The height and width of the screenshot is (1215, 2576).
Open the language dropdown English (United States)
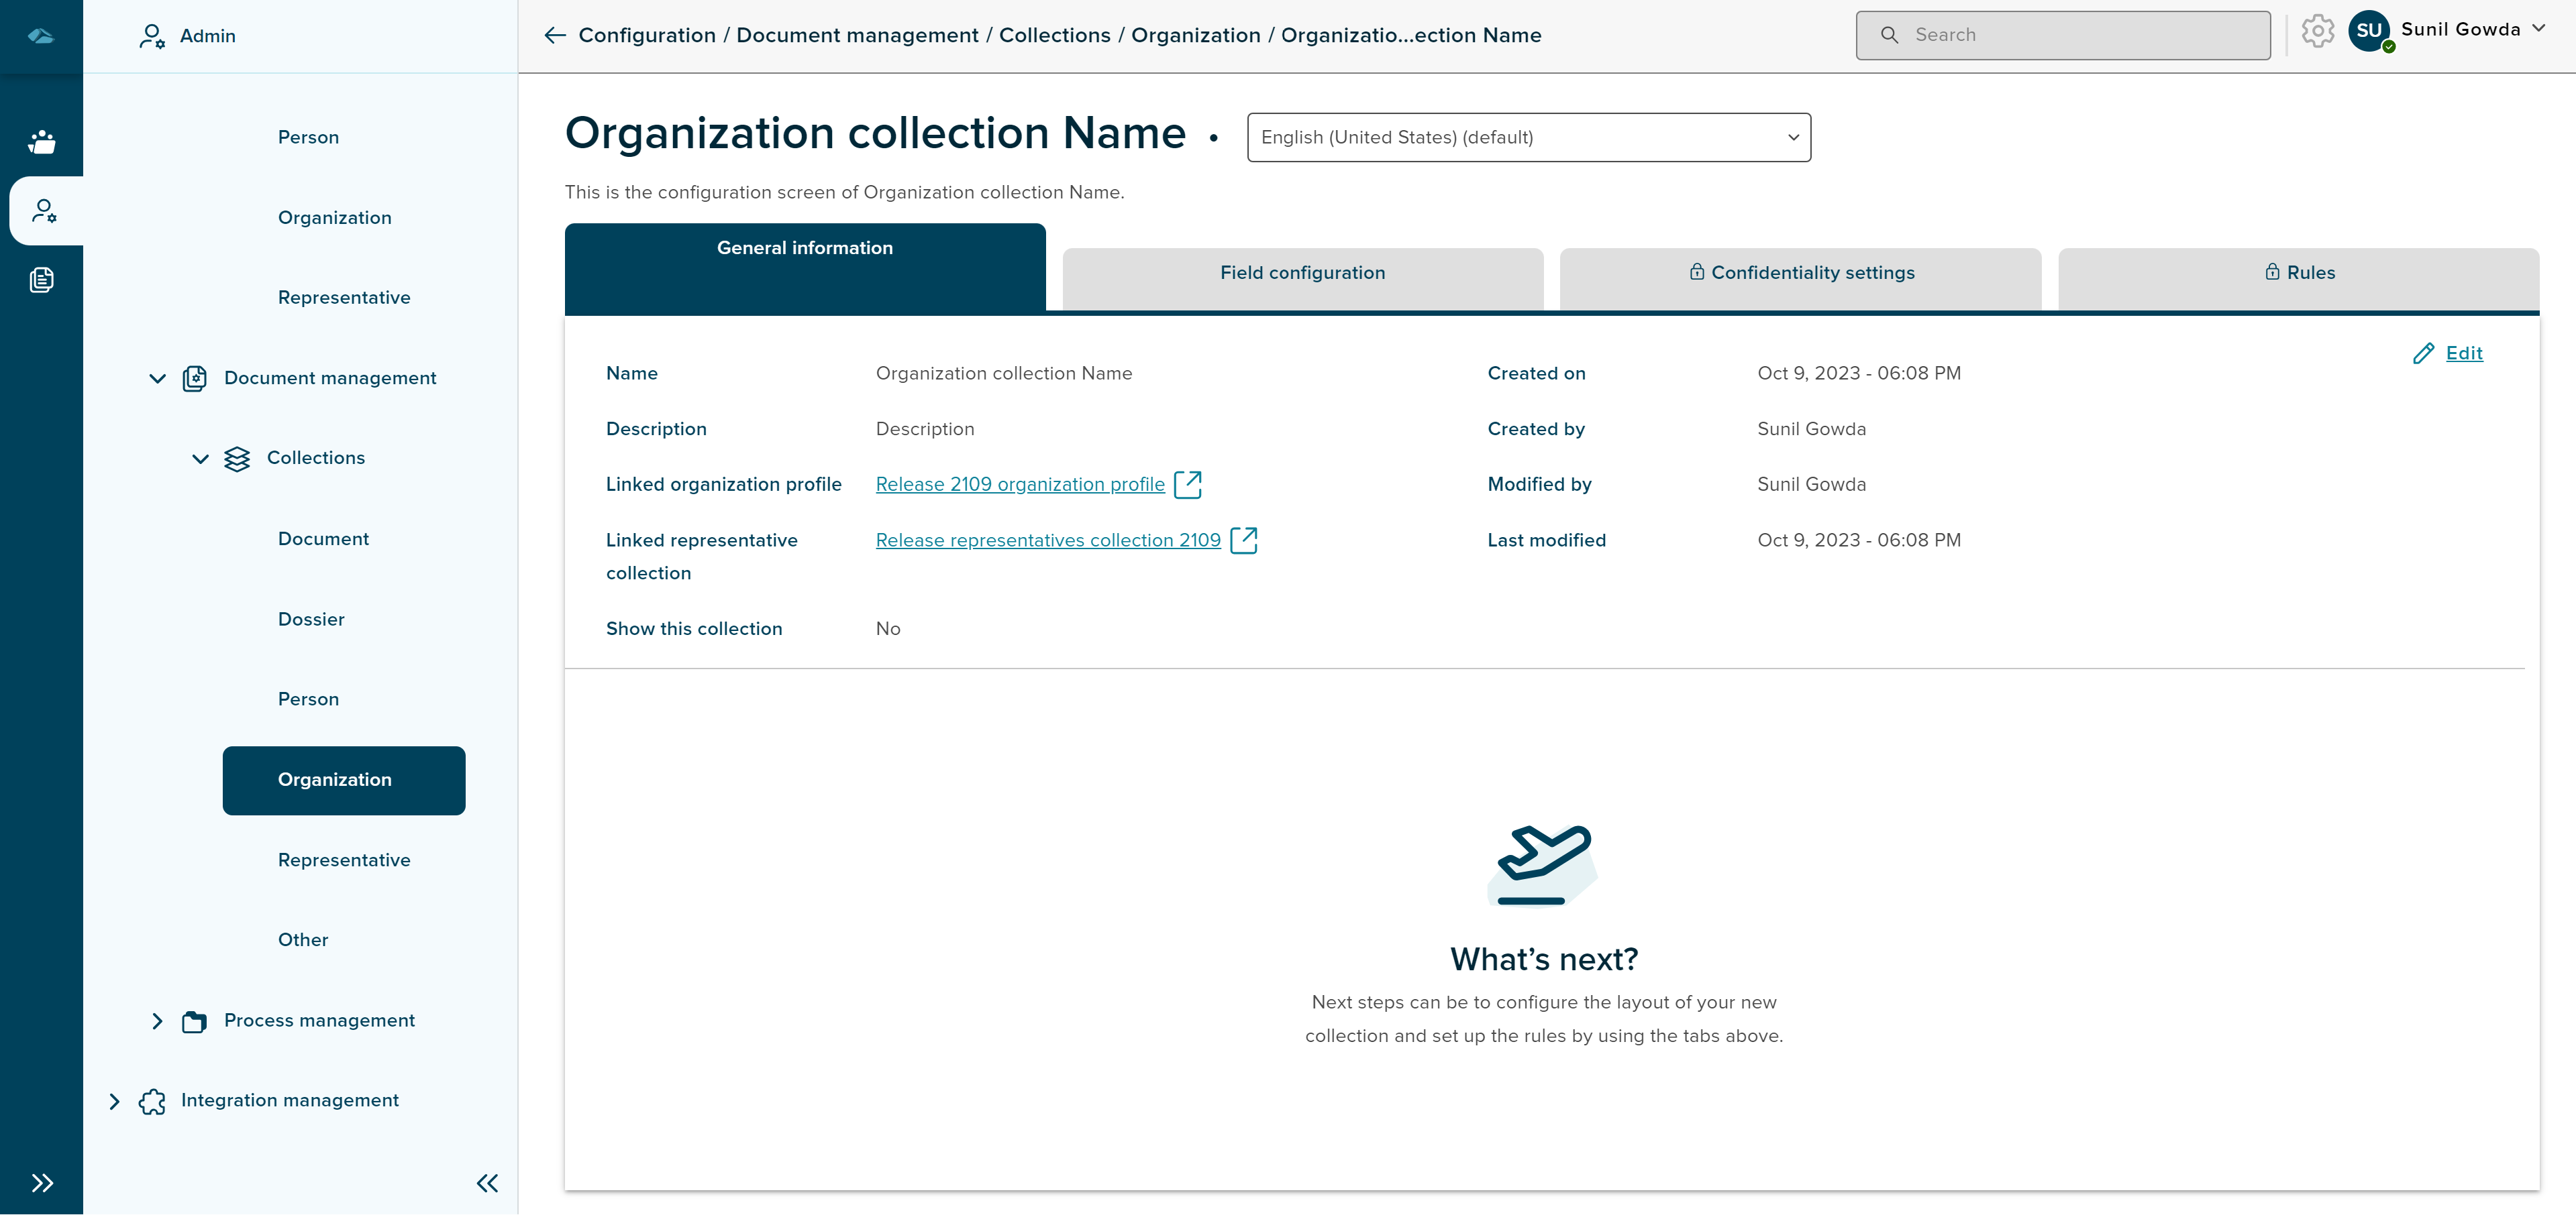point(1528,138)
